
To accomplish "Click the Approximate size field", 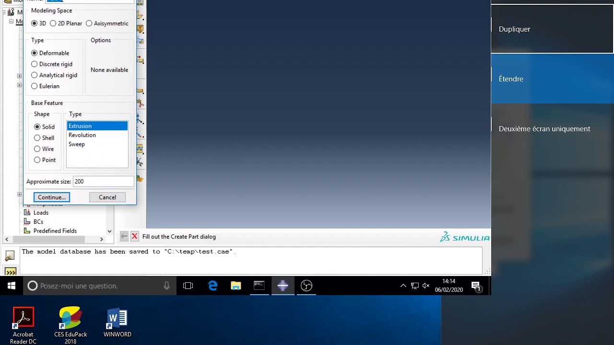I will [103, 182].
